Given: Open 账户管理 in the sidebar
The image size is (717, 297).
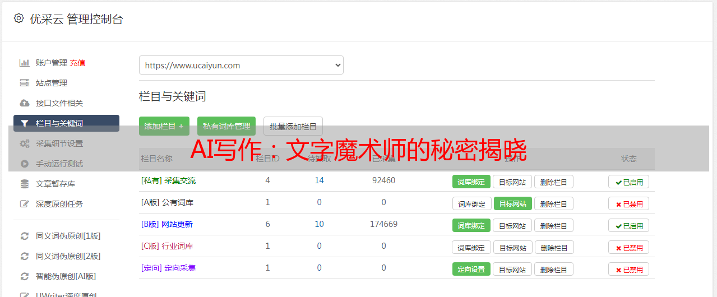Looking at the screenshot, I should pos(52,63).
